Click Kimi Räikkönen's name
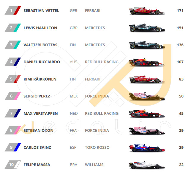 point(40,79)
